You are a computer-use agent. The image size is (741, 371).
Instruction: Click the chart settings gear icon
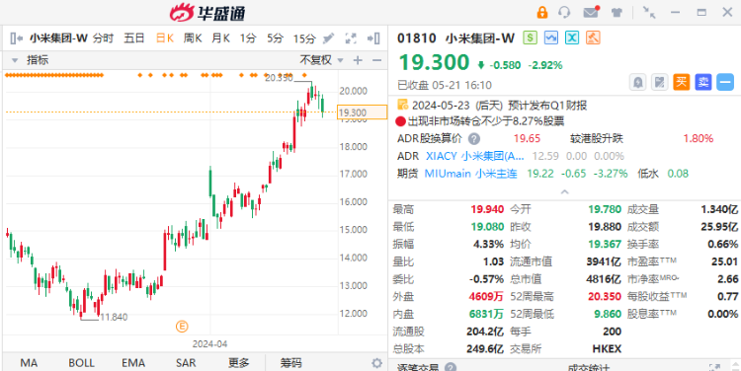(x=376, y=363)
